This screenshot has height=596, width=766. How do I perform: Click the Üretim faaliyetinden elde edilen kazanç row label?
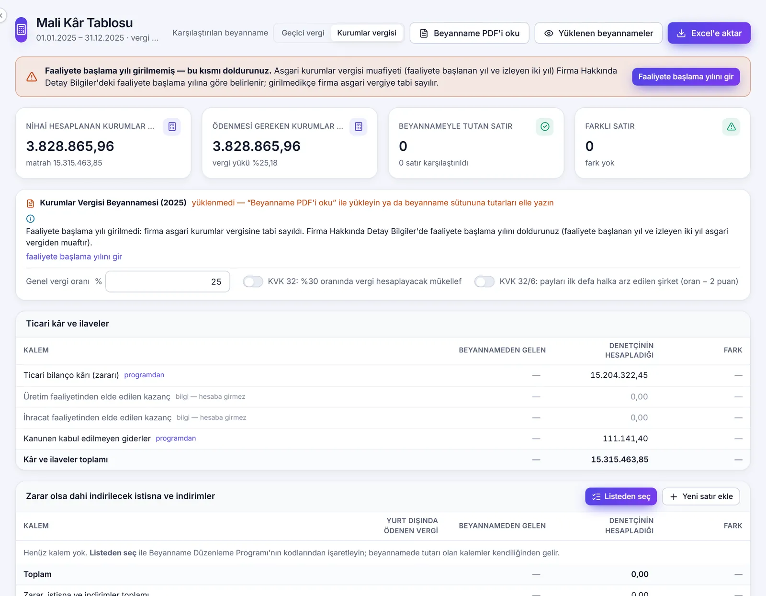[x=97, y=397]
